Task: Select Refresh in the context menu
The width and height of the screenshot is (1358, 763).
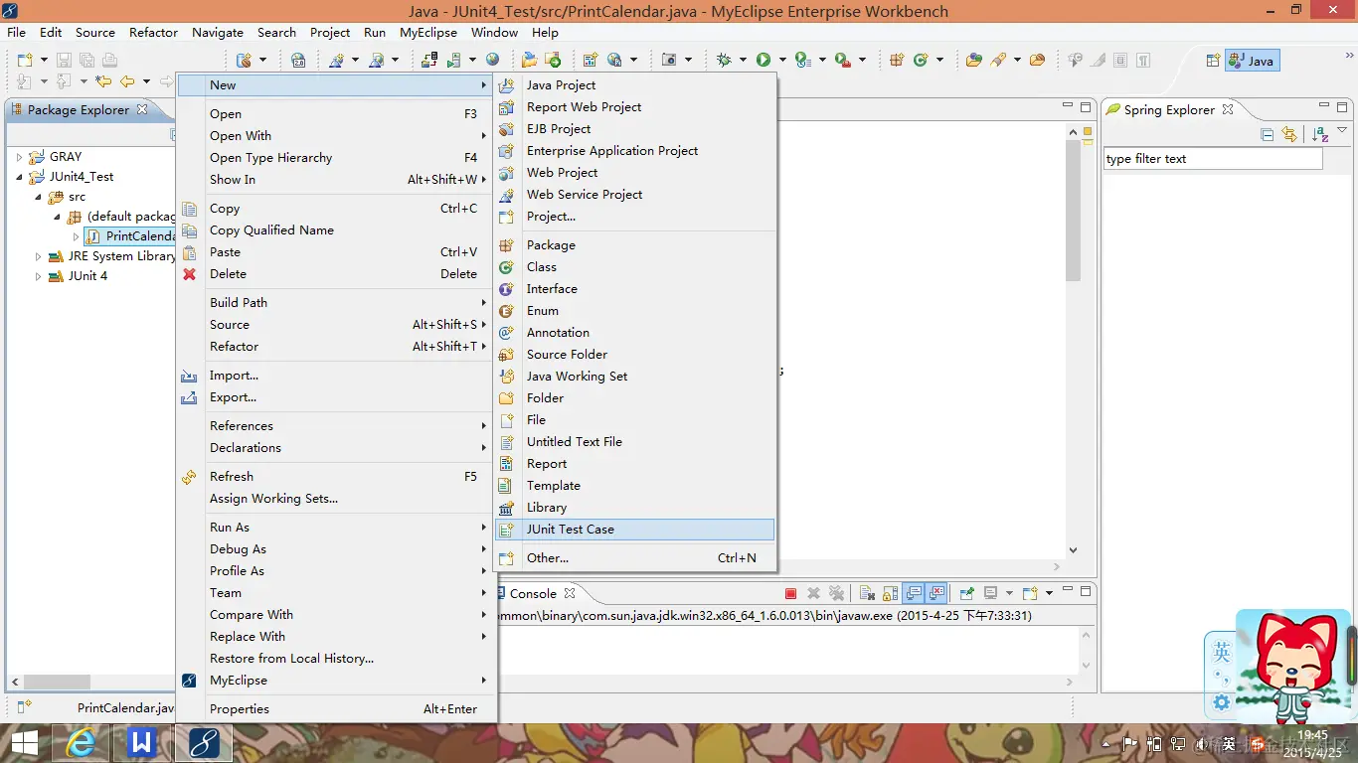Action: [x=336, y=477]
